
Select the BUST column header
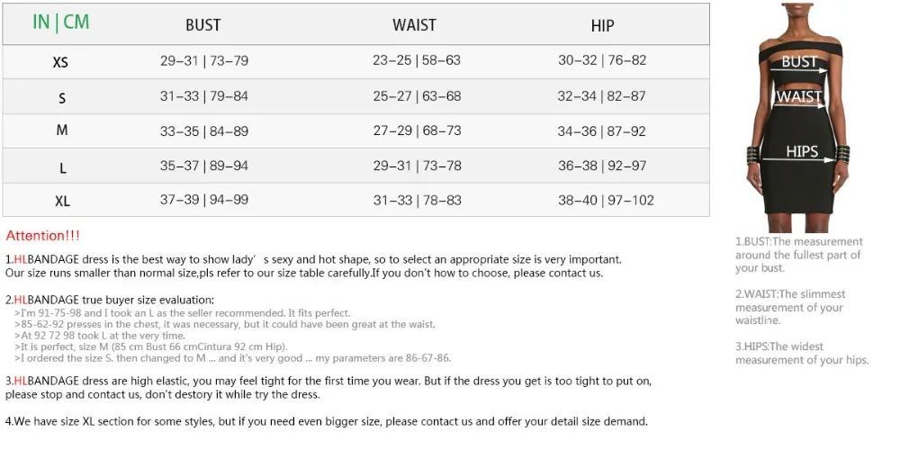pyautogui.click(x=203, y=25)
